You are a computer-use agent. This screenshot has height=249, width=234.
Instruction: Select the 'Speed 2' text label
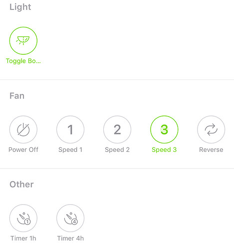[117, 150]
